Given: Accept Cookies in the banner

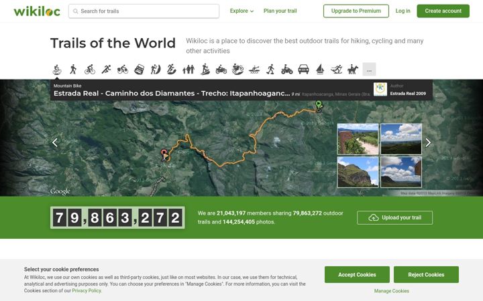Looking at the screenshot, I should click(357, 275).
